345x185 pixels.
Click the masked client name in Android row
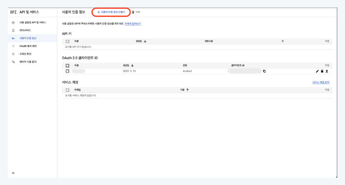click(x=79, y=71)
